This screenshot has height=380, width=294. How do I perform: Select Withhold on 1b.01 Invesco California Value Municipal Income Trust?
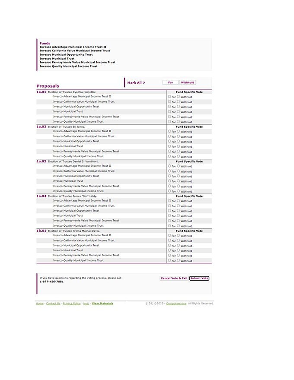click(178, 241)
